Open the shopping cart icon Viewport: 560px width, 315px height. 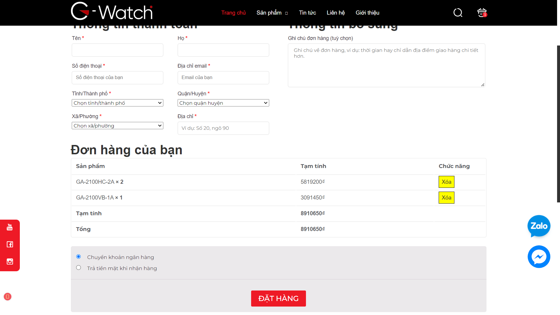tap(482, 13)
